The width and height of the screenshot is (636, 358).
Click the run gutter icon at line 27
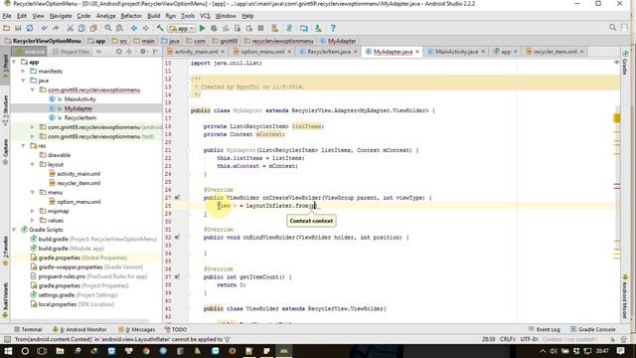[x=177, y=197]
